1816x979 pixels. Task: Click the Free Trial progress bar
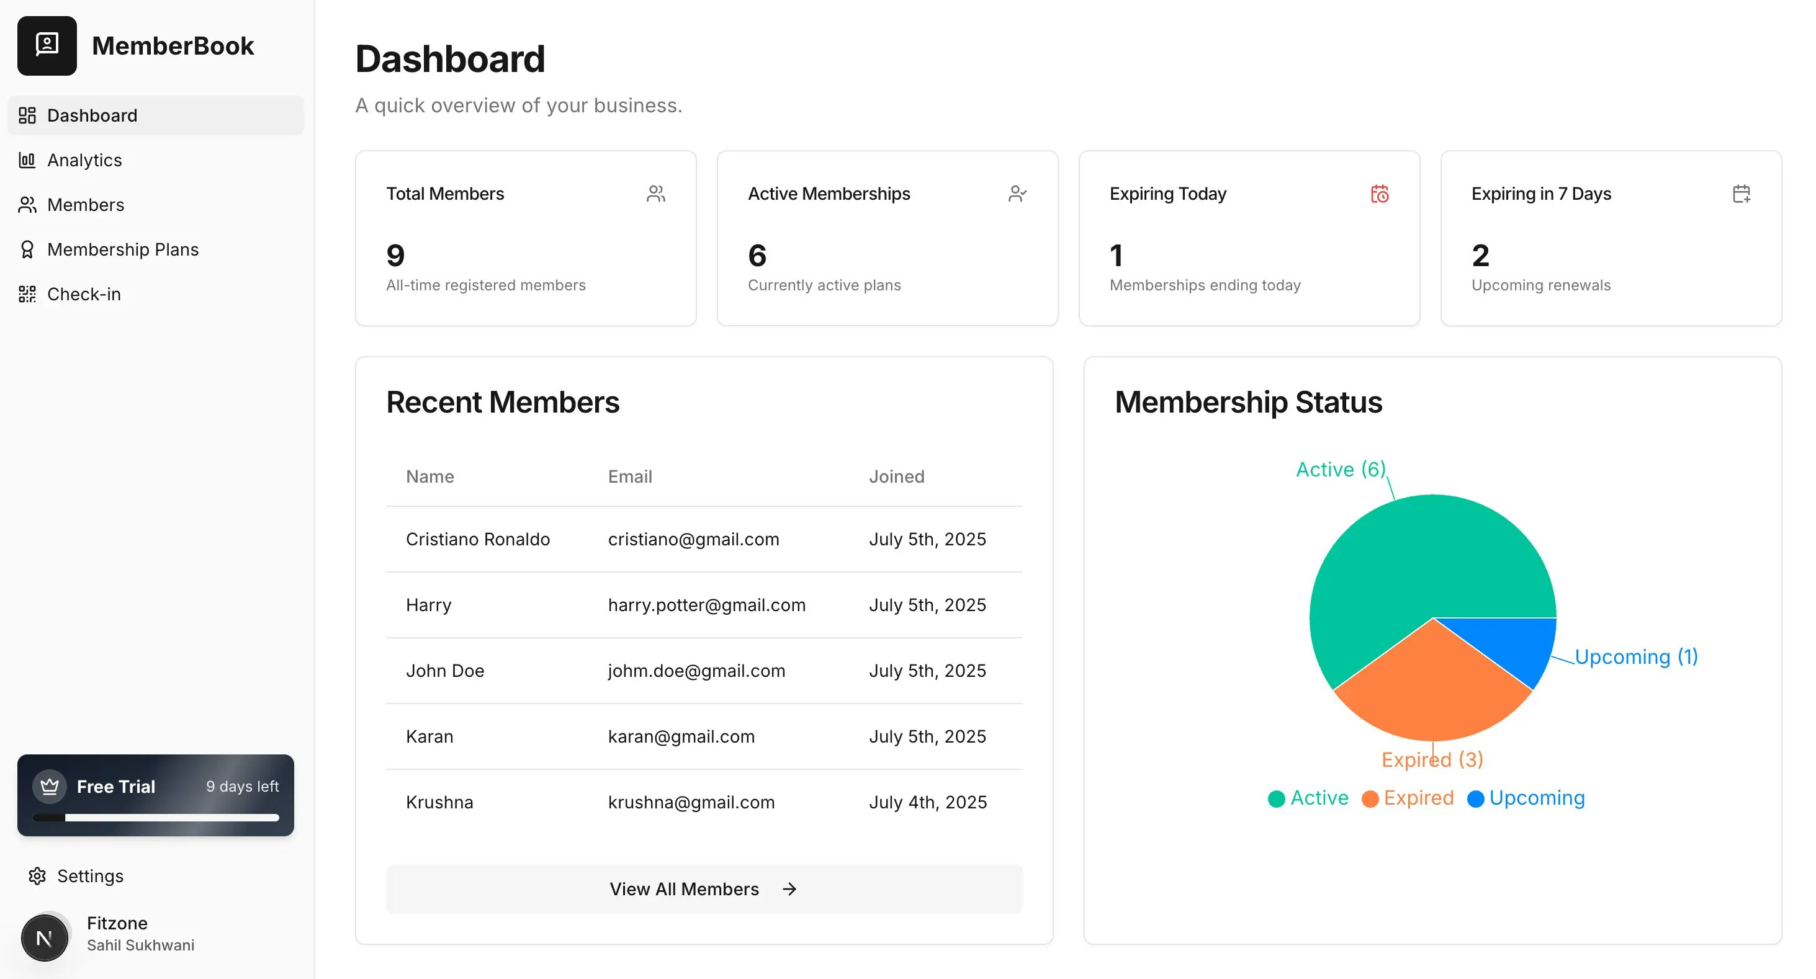[156, 818]
